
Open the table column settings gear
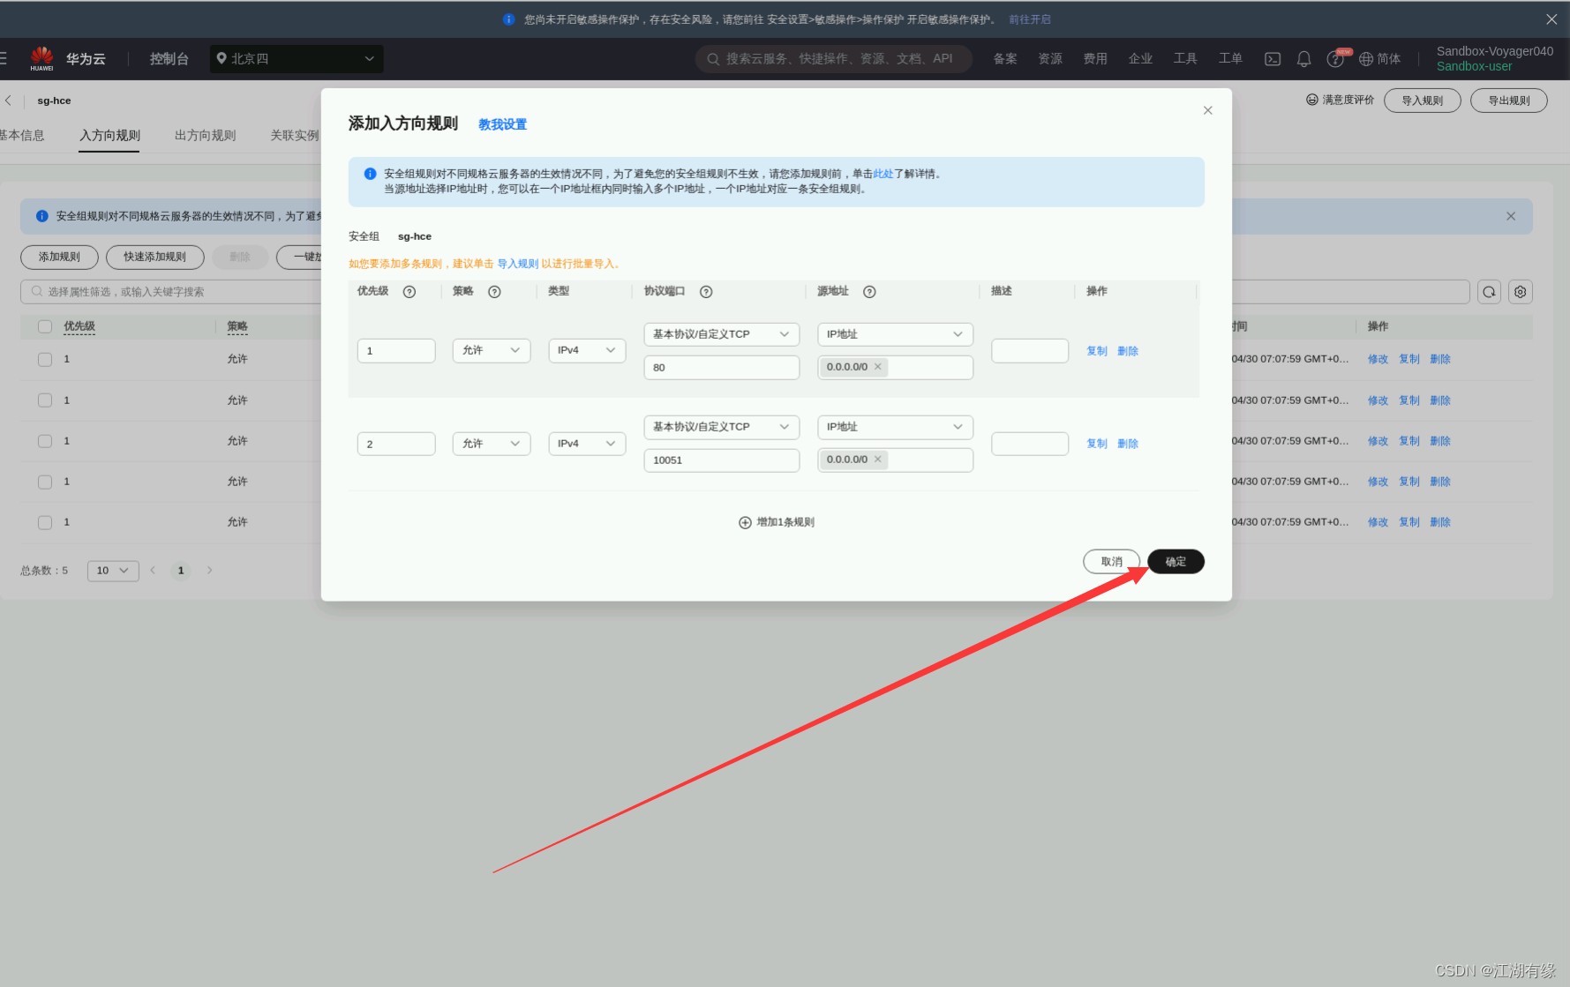tap(1521, 292)
